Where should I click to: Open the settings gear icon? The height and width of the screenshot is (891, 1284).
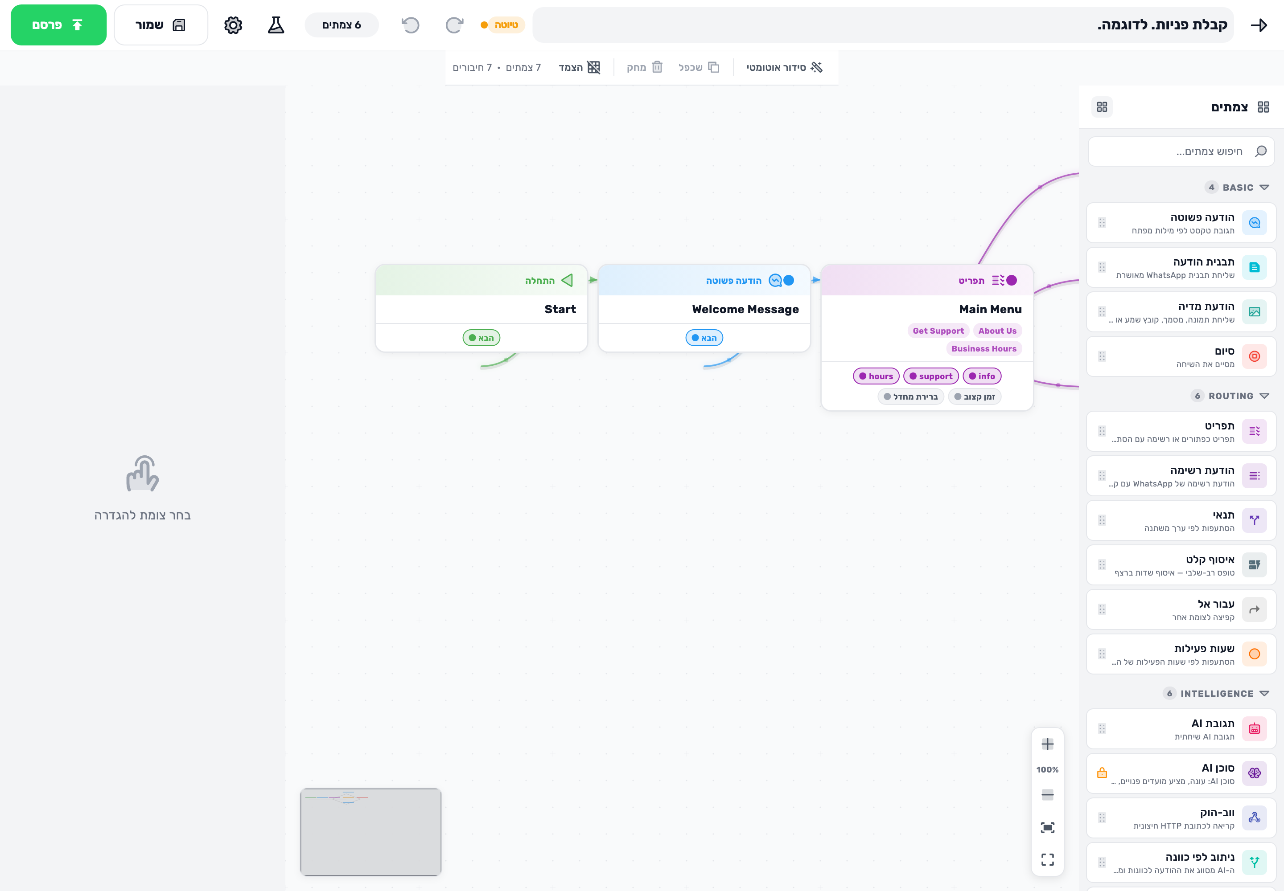click(233, 25)
